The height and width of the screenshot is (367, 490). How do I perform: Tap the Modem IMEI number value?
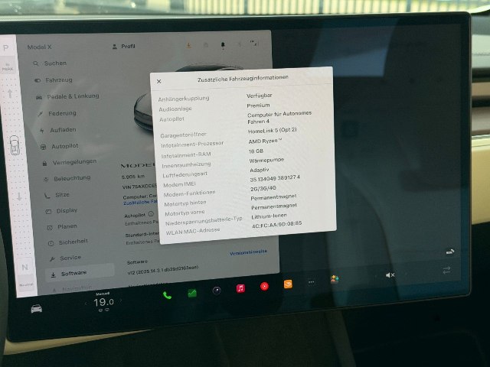(x=275, y=178)
